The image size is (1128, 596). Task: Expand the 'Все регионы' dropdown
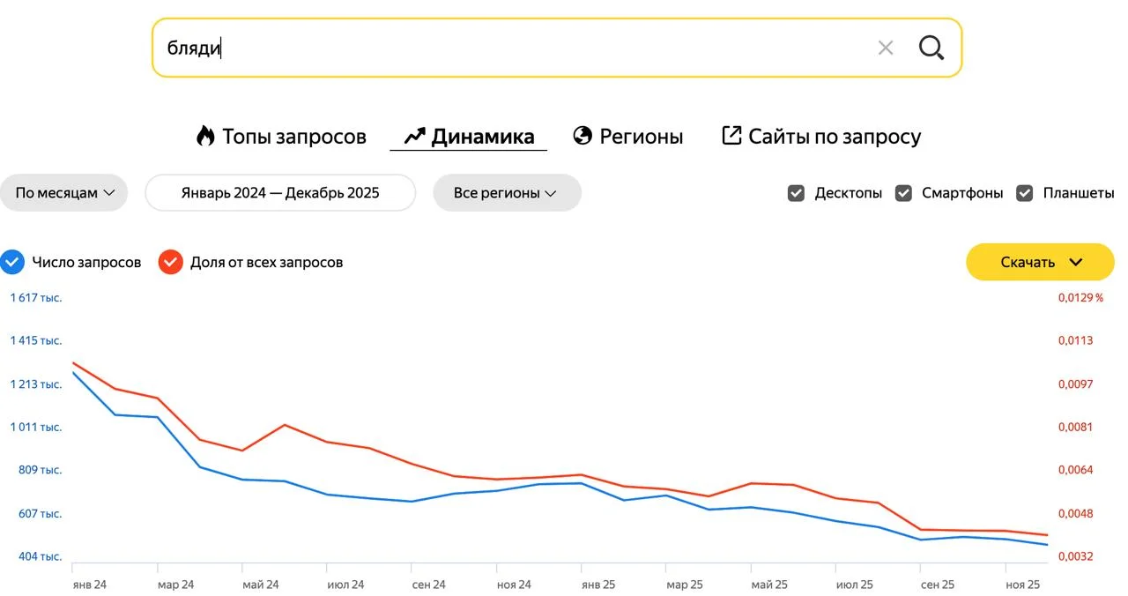pyautogui.click(x=506, y=193)
